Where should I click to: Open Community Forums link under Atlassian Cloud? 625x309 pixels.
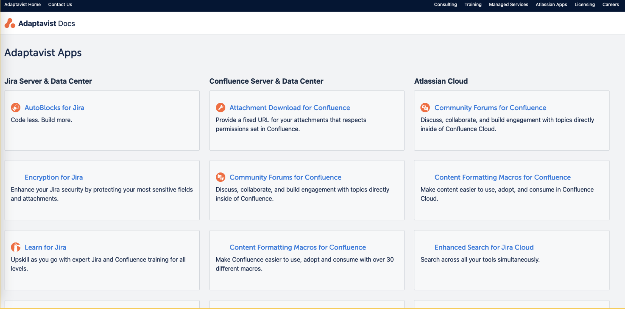pyautogui.click(x=490, y=108)
